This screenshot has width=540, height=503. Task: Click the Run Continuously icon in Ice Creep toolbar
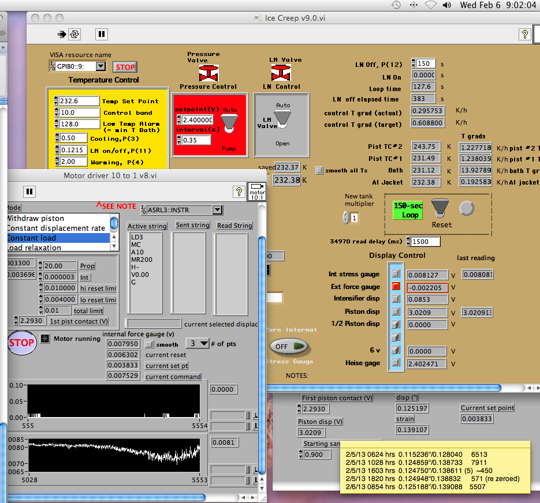tap(75, 34)
